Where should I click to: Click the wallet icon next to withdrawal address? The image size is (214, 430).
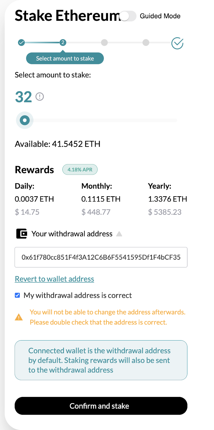point(22,234)
